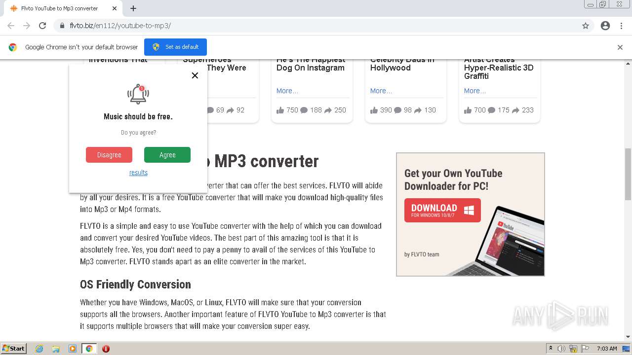The width and height of the screenshot is (632, 355).
Task: Click thumbs up icon with 750 likes
Action: (280, 110)
